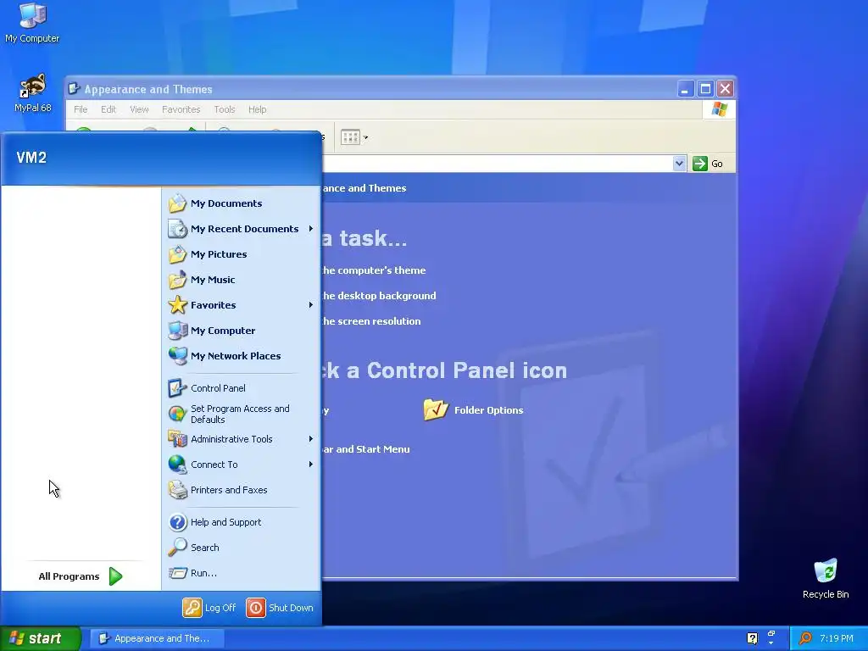
Task: Click Appearance and Themes taskbar button
Action: 157,638
